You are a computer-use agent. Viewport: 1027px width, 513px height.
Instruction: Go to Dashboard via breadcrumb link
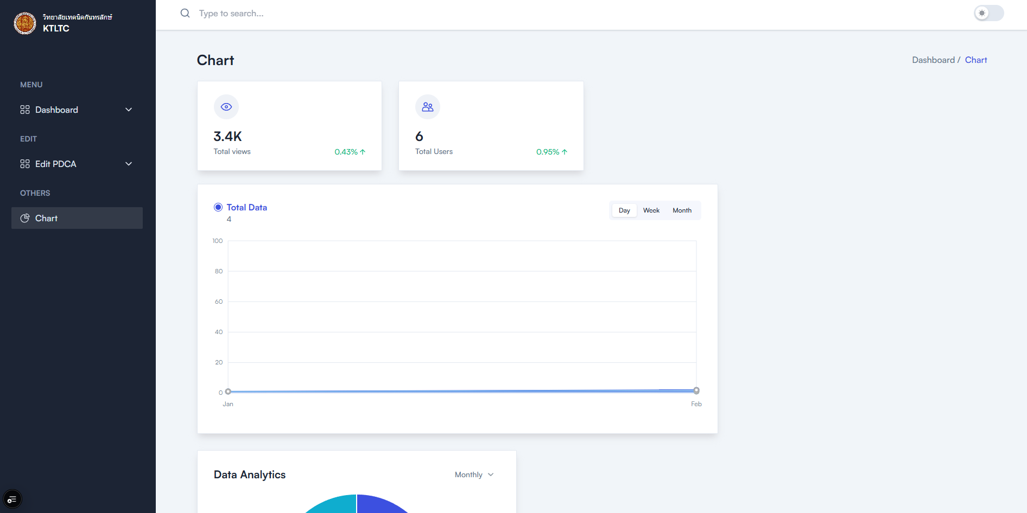click(x=933, y=60)
